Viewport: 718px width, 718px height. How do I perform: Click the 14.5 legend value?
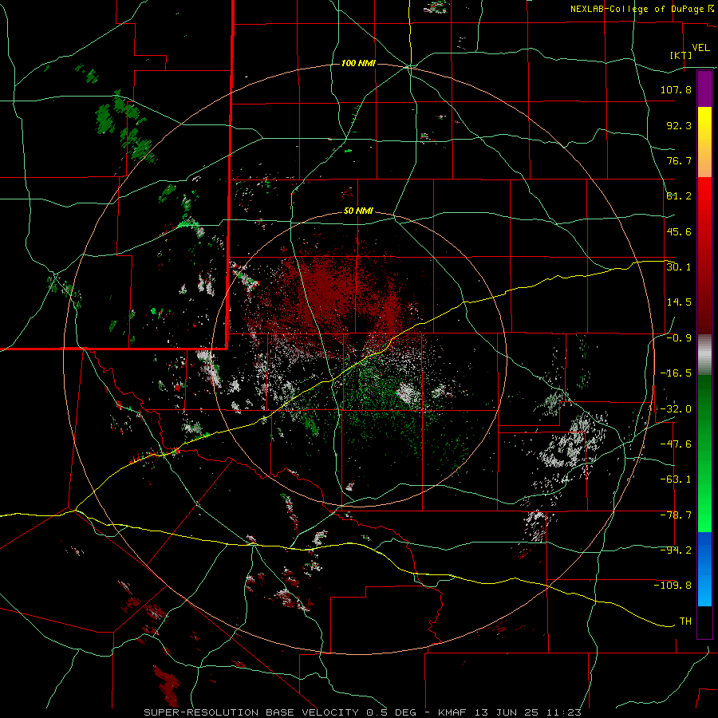(679, 302)
